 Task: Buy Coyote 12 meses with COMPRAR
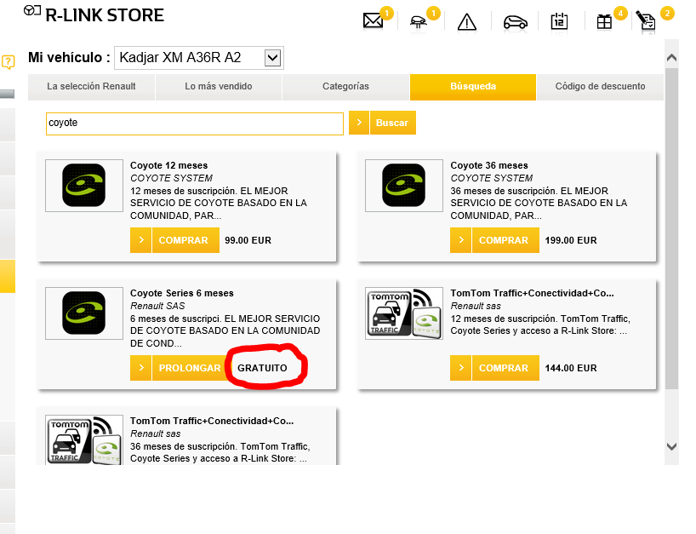click(185, 240)
